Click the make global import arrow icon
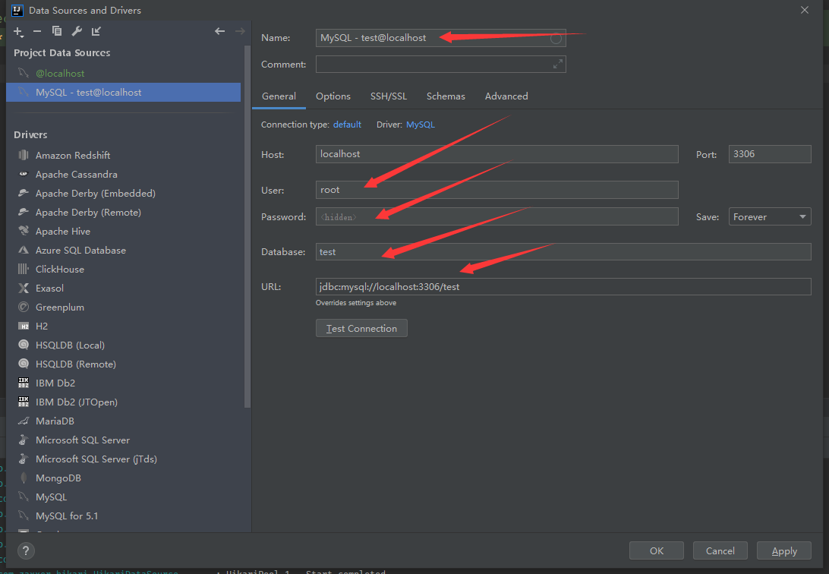 click(96, 31)
